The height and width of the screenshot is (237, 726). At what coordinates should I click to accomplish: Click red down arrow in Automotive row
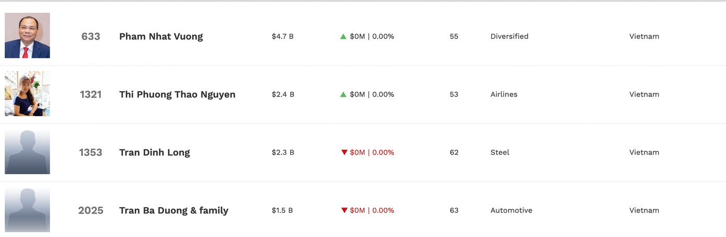(344, 210)
